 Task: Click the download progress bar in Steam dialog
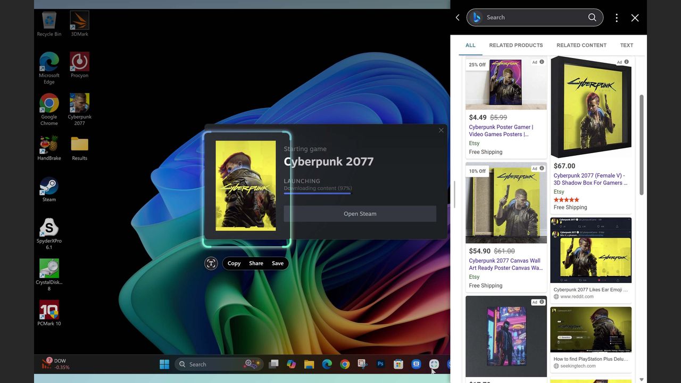[317, 193]
